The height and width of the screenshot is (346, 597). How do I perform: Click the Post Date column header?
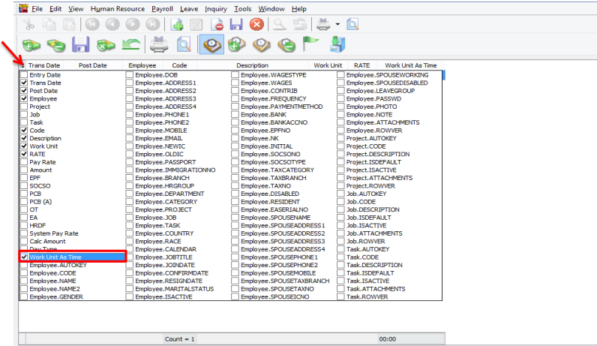[x=93, y=65]
